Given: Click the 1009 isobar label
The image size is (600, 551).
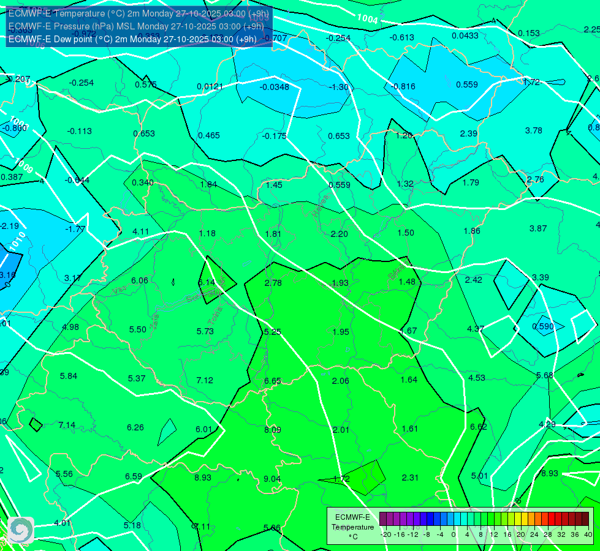Looking at the screenshot, I should [x=24, y=165].
